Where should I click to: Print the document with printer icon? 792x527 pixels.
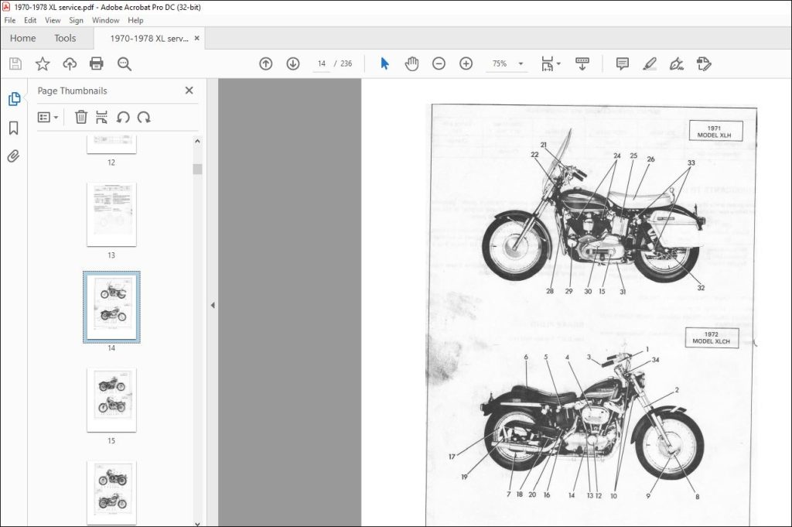(x=97, y=63)
